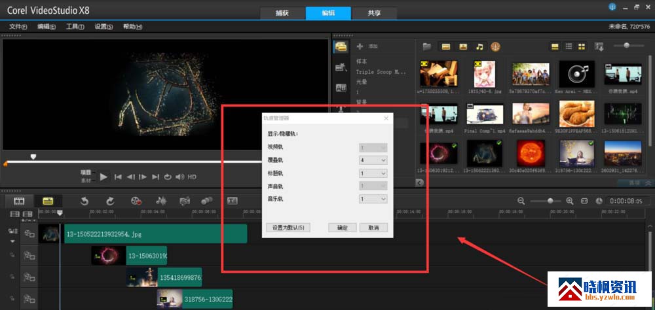Click the 确定 button in track manager
The height and width of the screenshot is (310, 655).
342,228
